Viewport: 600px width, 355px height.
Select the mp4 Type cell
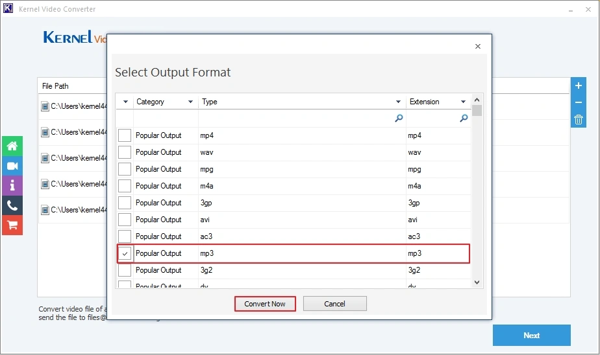(x=302, y=135)
